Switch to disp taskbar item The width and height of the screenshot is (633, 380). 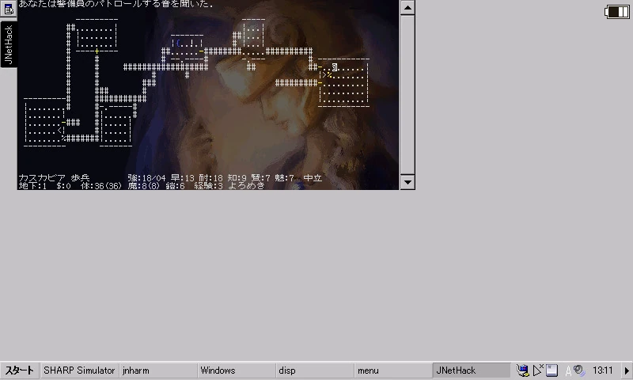(x=314, y=370)
